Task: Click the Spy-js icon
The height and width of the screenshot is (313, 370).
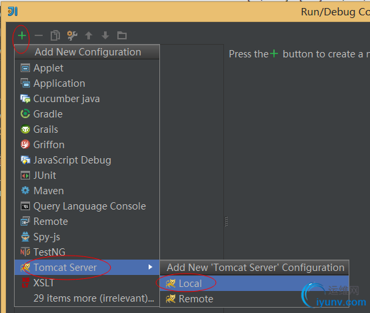Action: 25,237
